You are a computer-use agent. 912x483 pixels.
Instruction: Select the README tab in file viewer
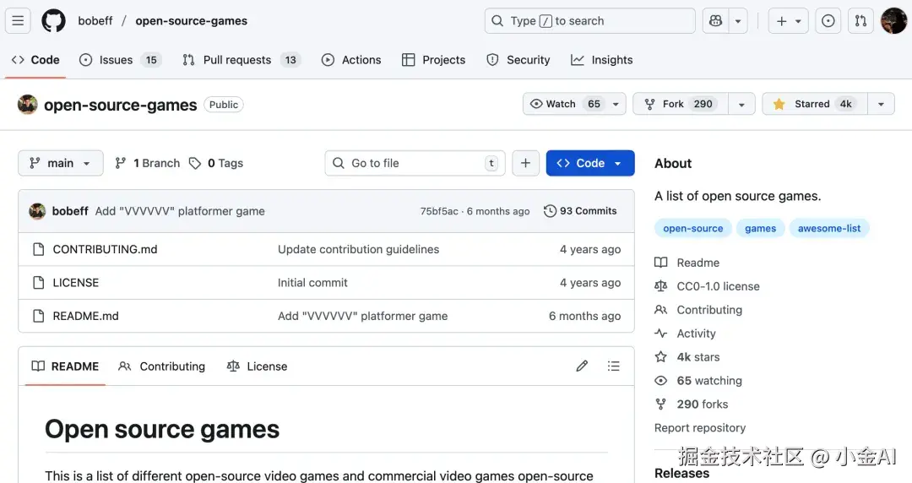65,366
